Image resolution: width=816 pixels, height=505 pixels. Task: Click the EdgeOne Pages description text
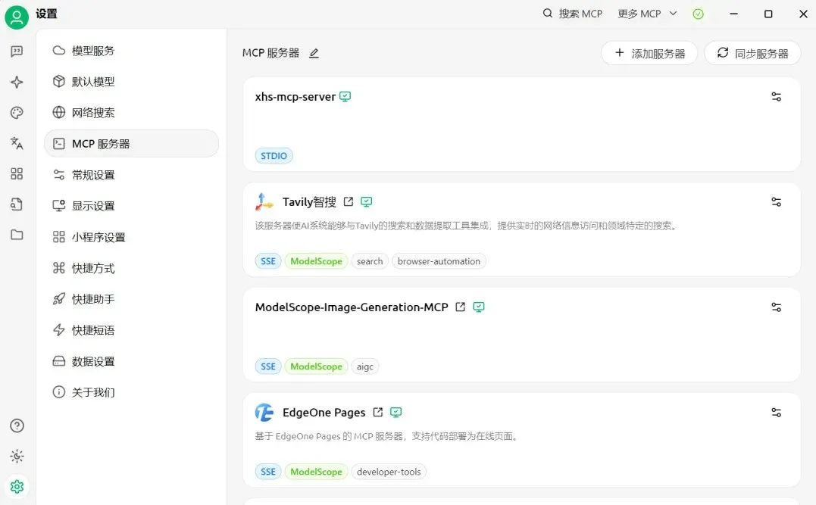388,436
